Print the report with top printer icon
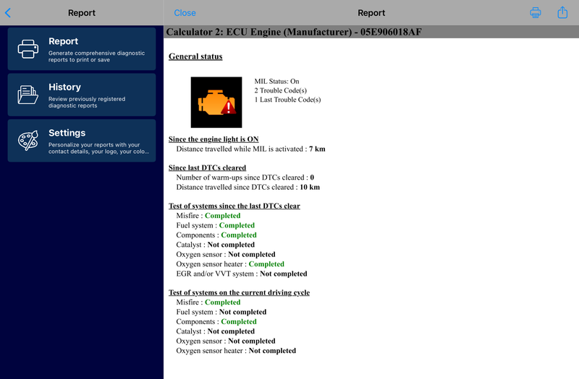 pyautogui.click(x=536, y=12)
